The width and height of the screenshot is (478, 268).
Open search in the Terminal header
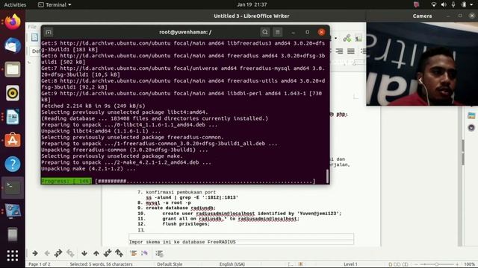265,32
